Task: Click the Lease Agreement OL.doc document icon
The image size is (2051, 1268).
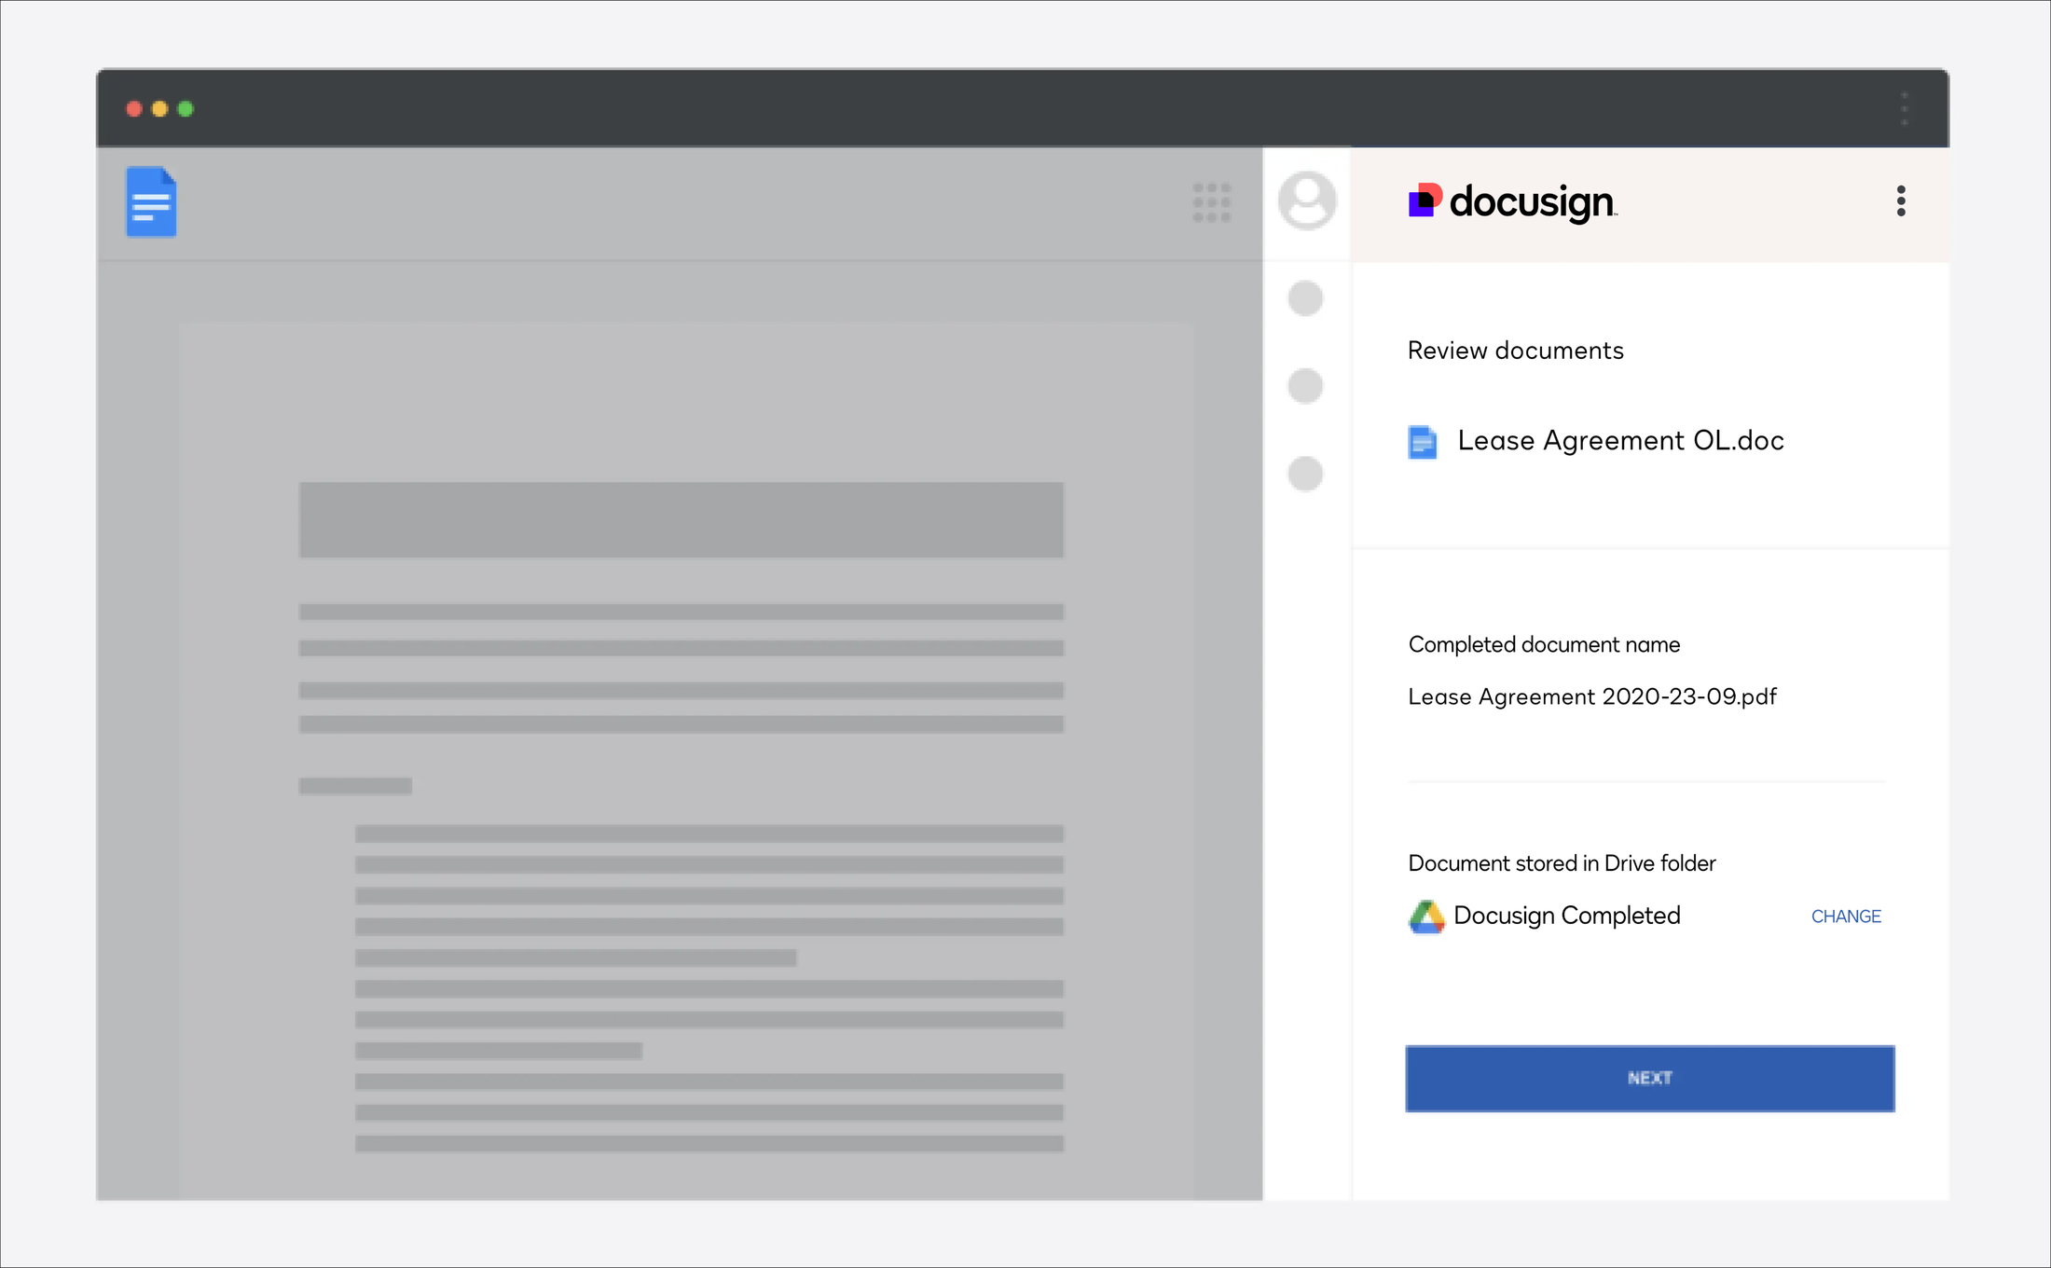Action: (1422, 441)
